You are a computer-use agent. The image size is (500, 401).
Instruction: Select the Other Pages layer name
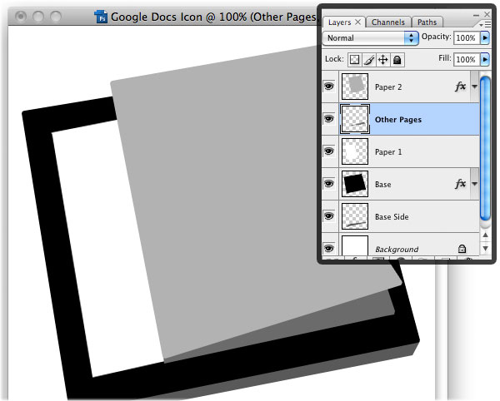click(x=398, y=120)
